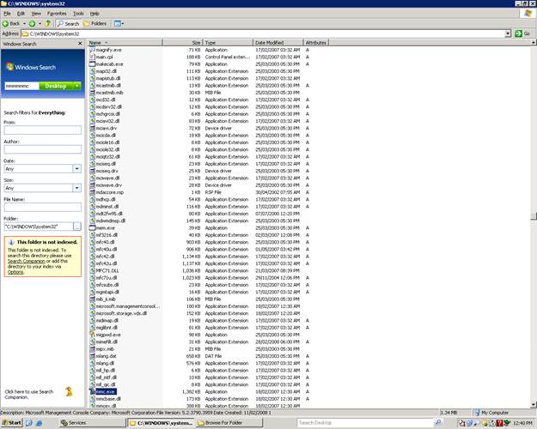Click the makecab.exe file icon
Viewport: 537px width, 429px height.
click(92, 64)
